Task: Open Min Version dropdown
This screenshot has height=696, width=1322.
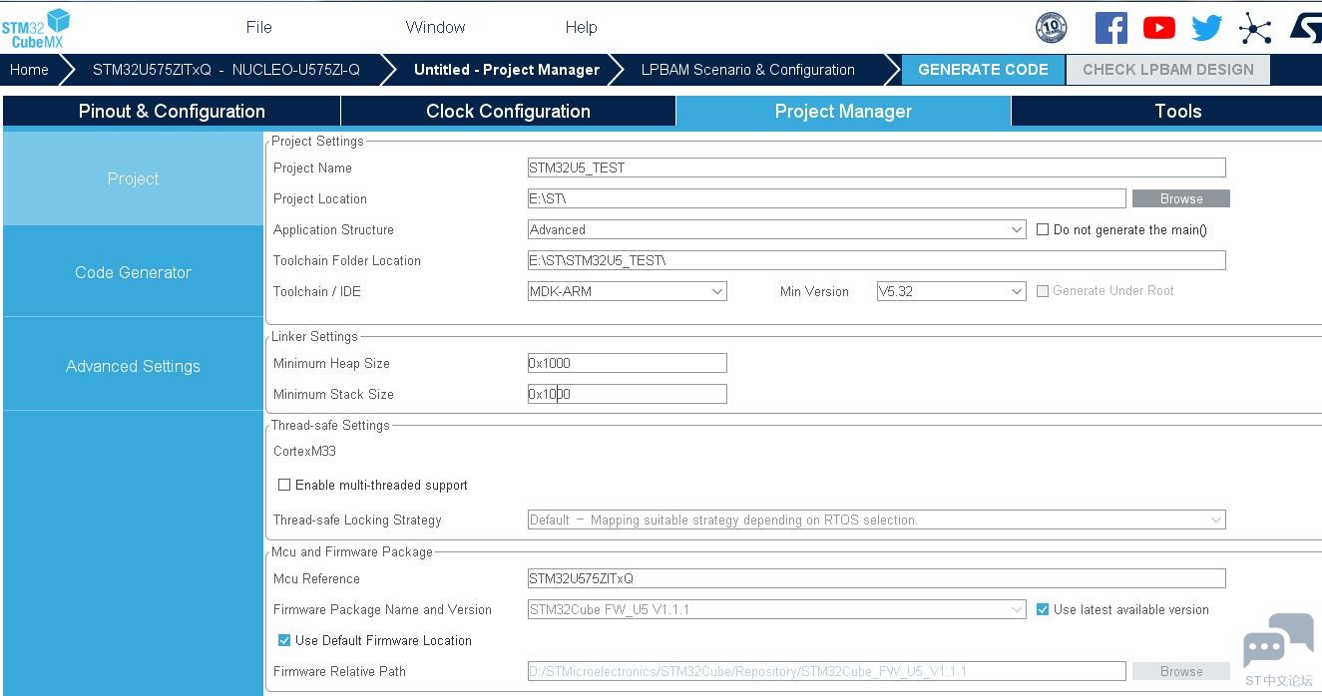Action: tap(951, 291)
